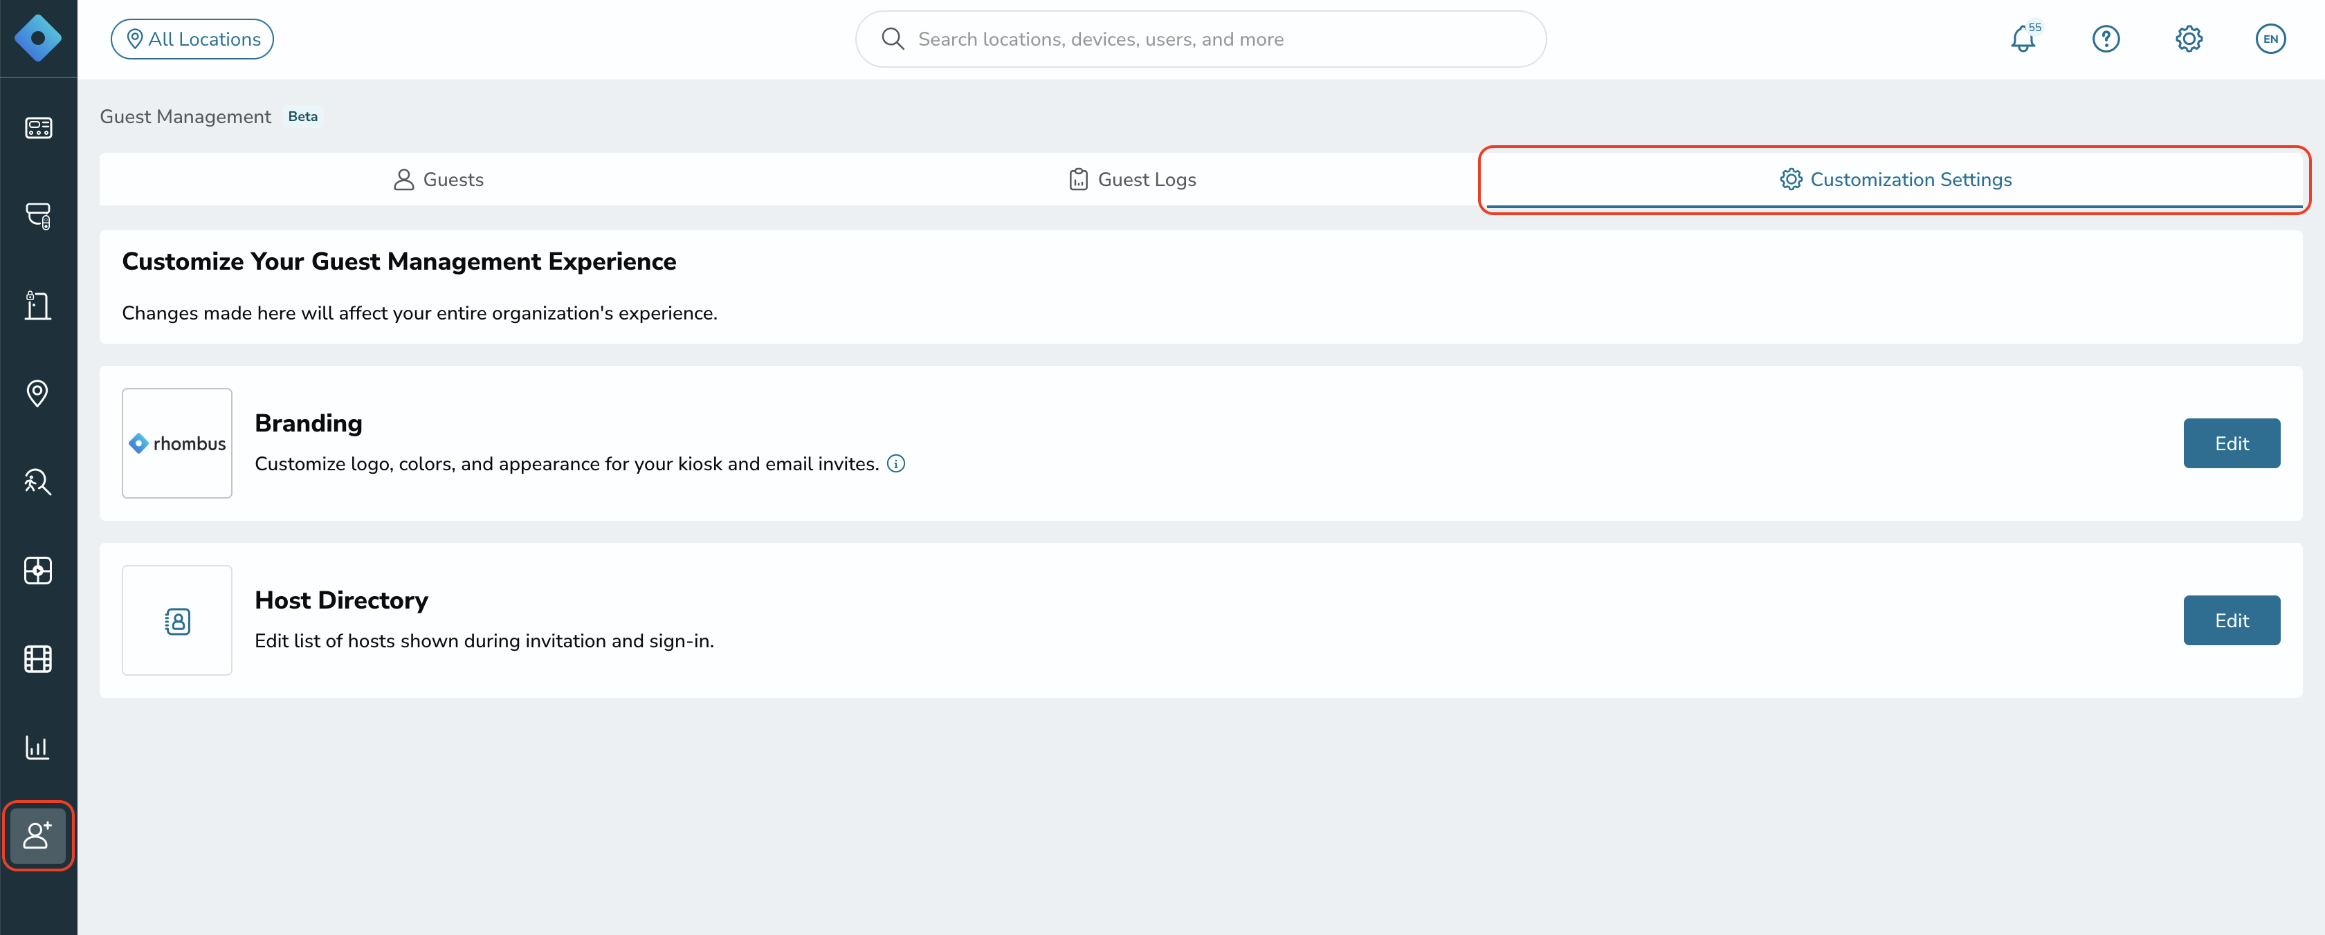2325x935 pixels.
Task: Edit the Branding settings
Action: pyautogui.click(x=2232, y=443)
